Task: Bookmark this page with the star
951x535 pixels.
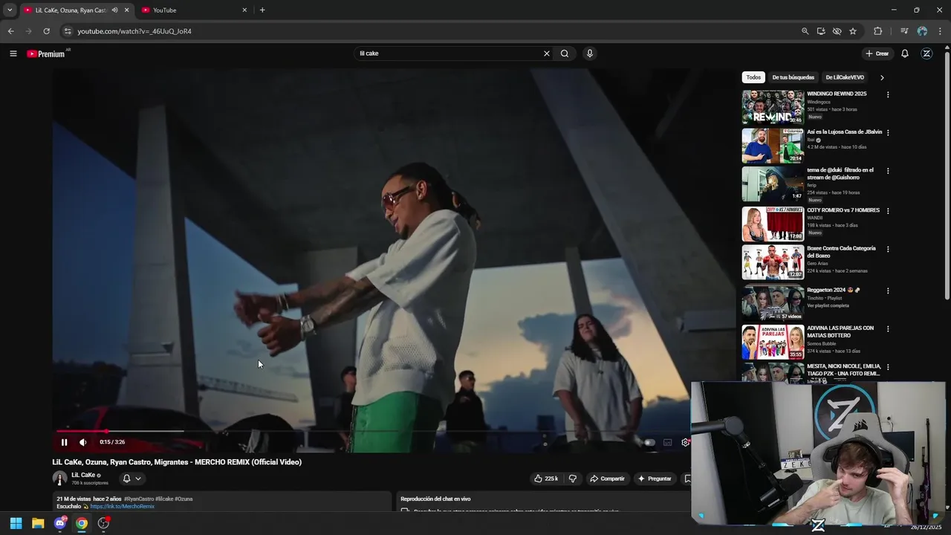Action: click(x=853, y=31)
